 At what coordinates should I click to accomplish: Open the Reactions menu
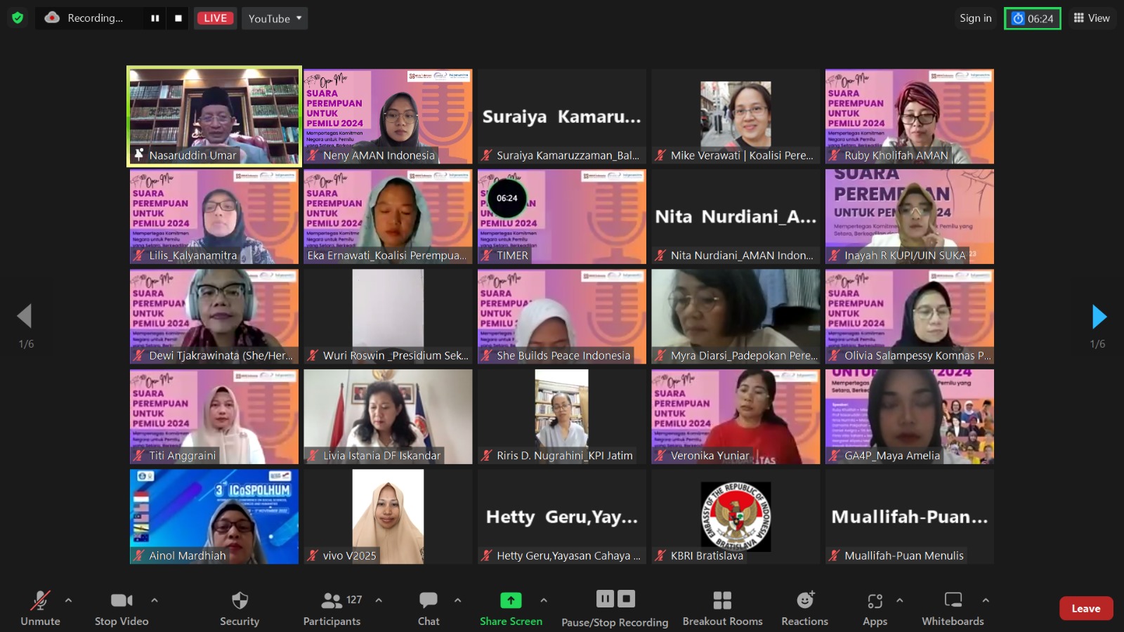(x=805, y=601)
